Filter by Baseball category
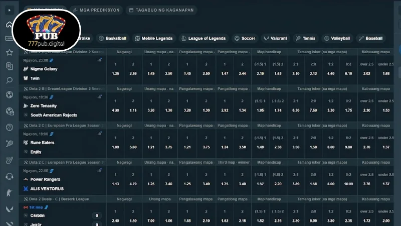Screen dimensions: 401x226 (371, 39)
